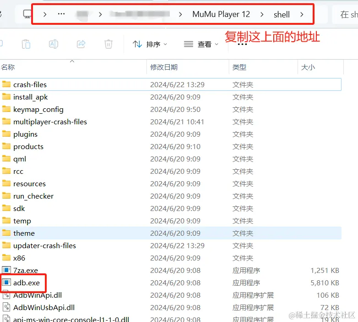The height and width of the screenshot is (322, 358).
Task: Select the run_checker folder
Action: pyautogui.click(x=171, y=196)
